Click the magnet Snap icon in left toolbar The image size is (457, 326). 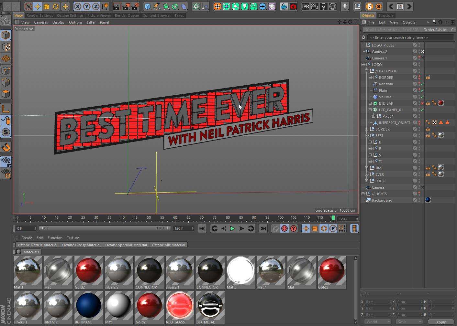click(x=6, y=147)
